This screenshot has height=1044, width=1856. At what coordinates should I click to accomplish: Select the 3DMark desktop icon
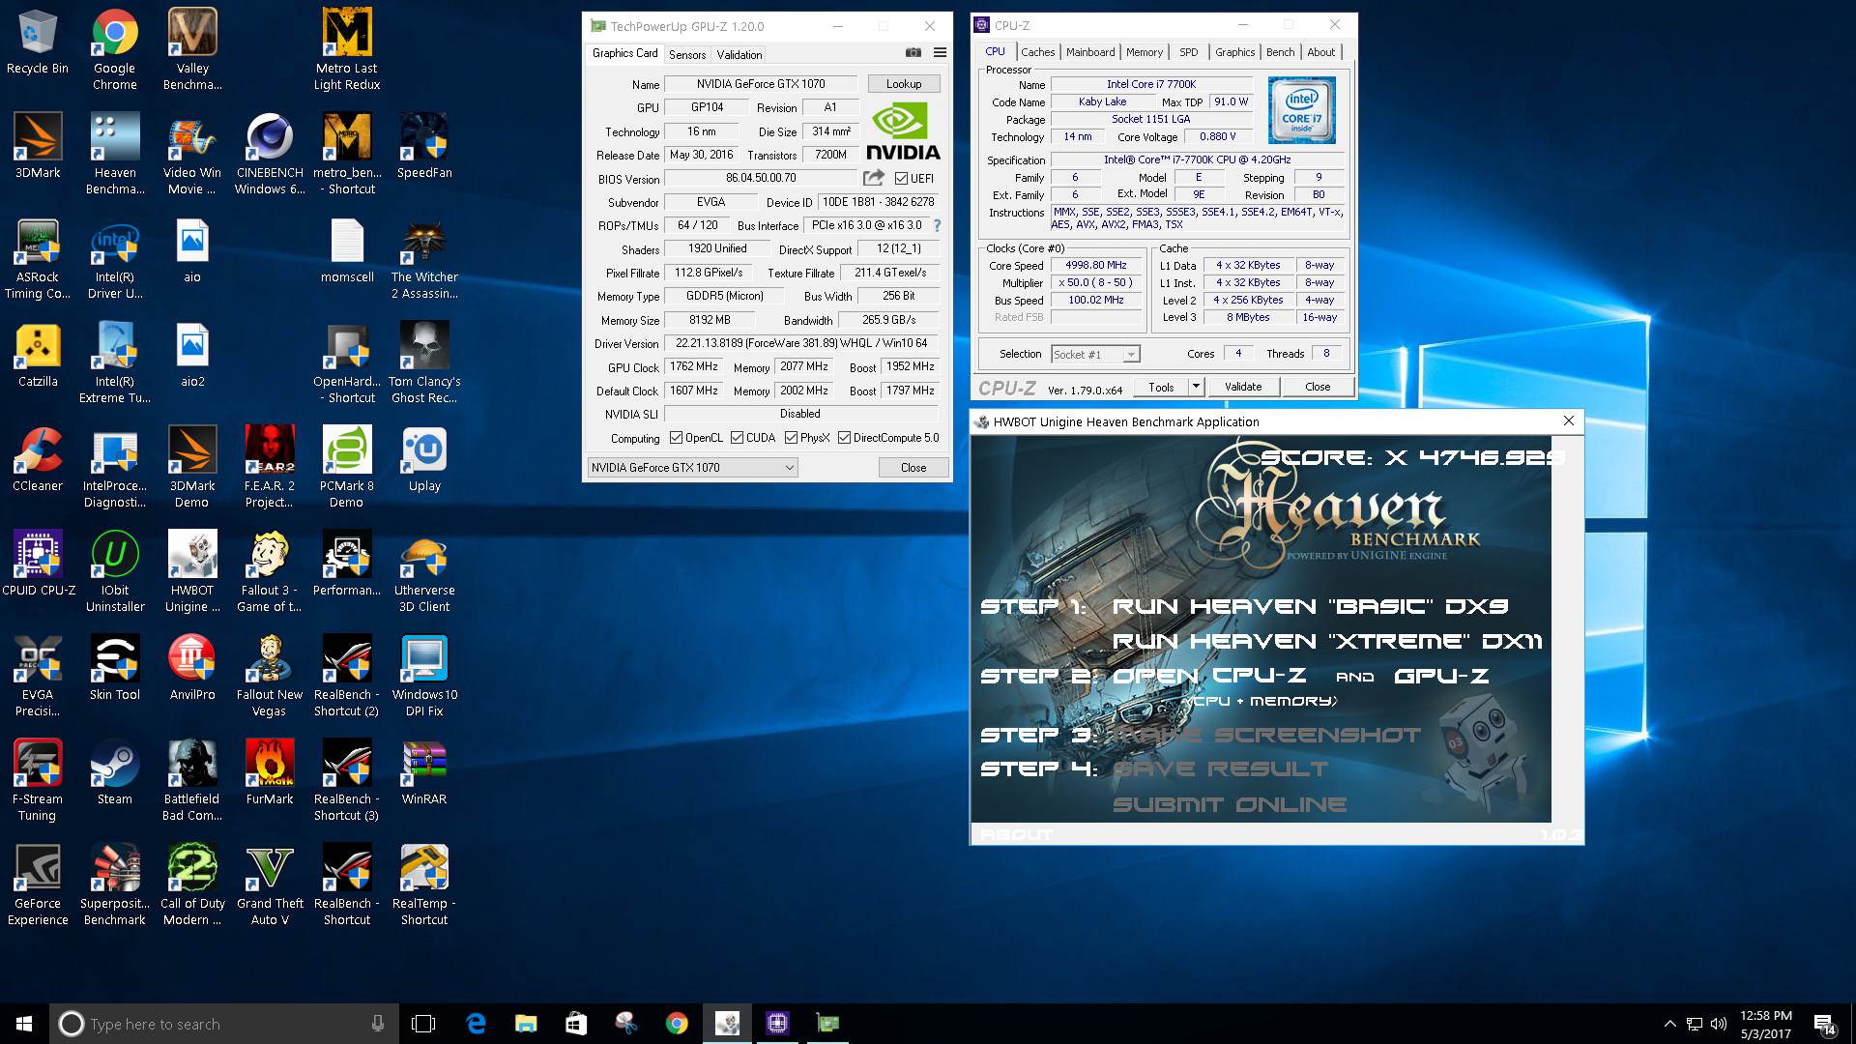(38, 146)
